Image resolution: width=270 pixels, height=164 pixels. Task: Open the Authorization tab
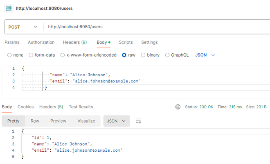click(41, 42)
